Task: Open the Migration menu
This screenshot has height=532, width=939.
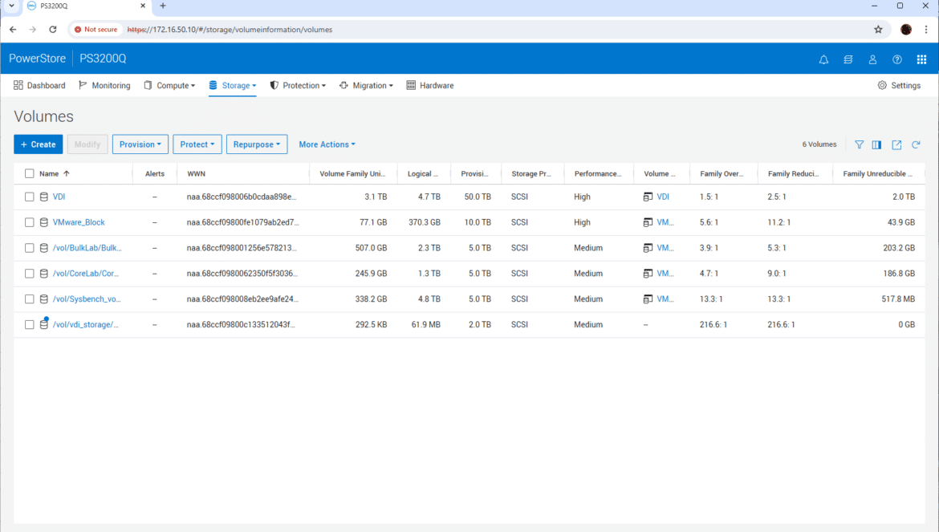Action: 366,86
